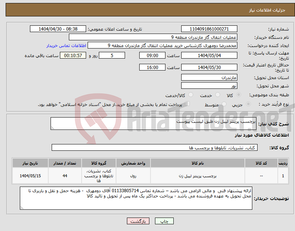
Task: Click response deadline date 1404/05/04
Action: pos(209,55)
